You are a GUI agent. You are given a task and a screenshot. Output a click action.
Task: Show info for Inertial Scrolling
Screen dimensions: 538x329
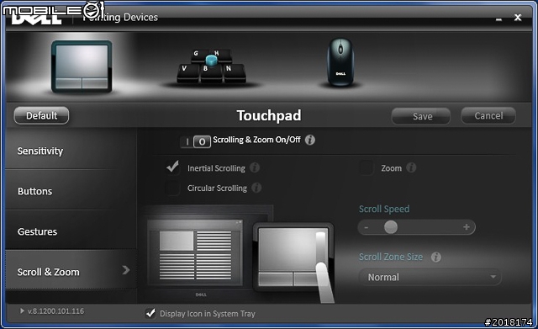pyautogui.click(x=255, y=167)
